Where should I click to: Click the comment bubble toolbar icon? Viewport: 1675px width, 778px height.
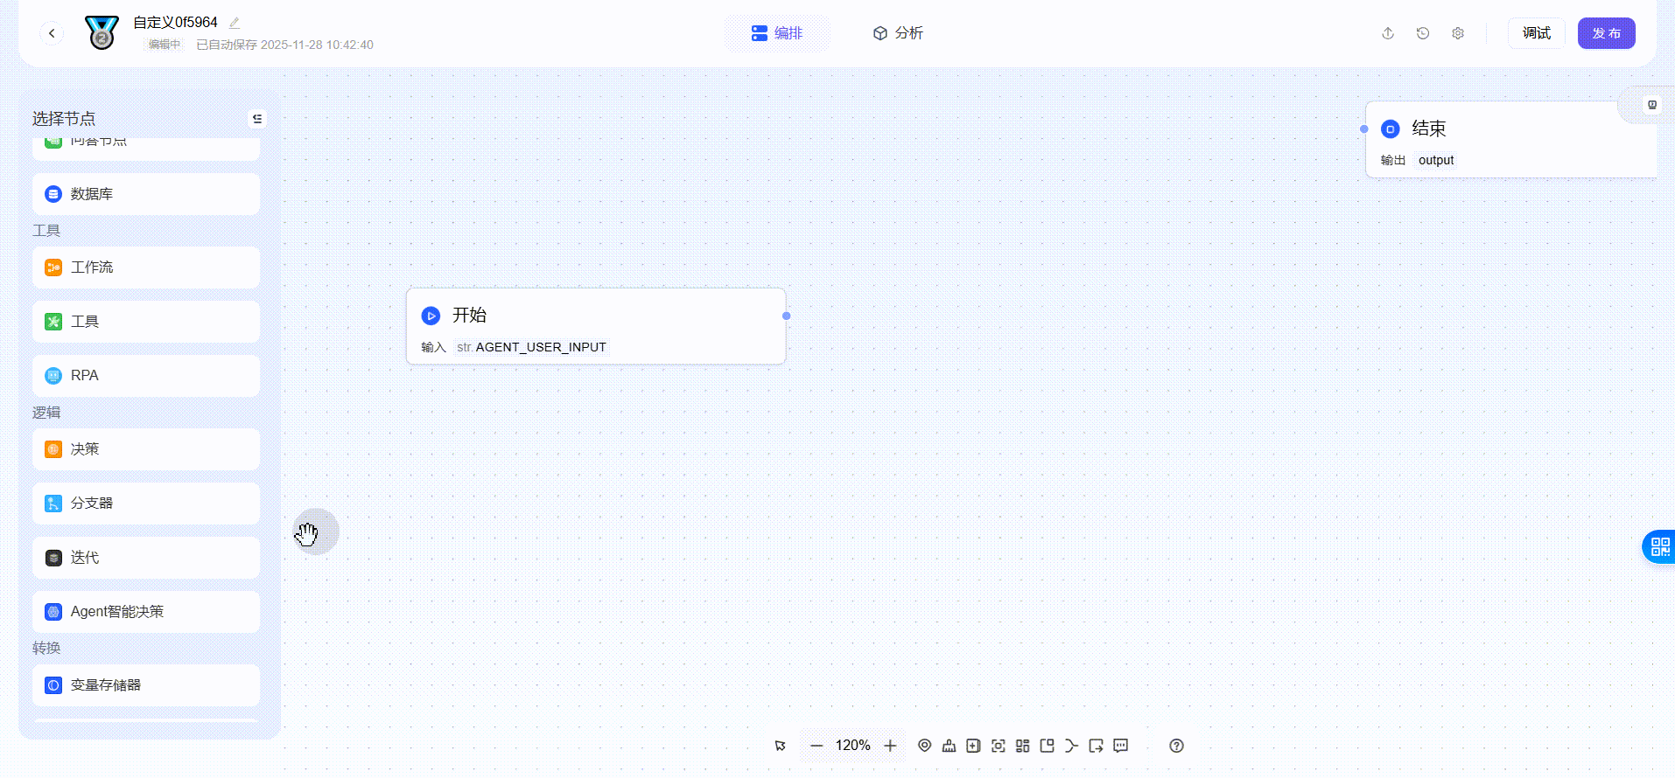click(1121, 746)
